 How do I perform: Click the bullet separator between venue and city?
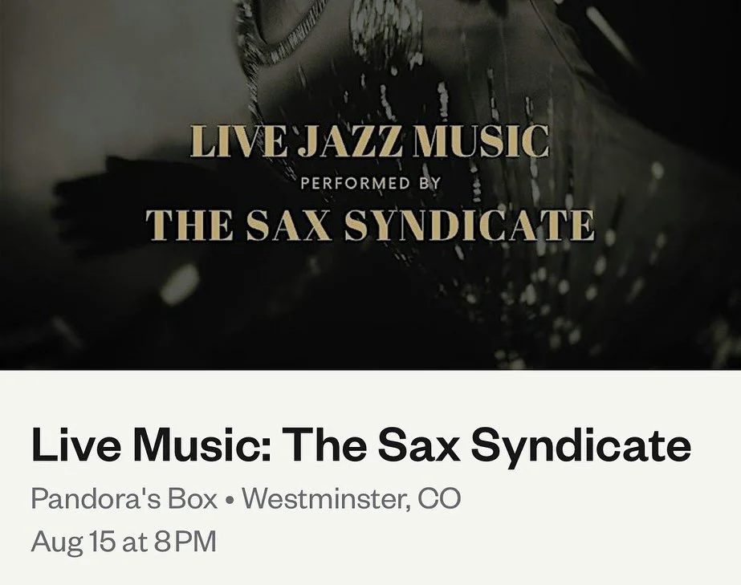(x=230, y=500)
